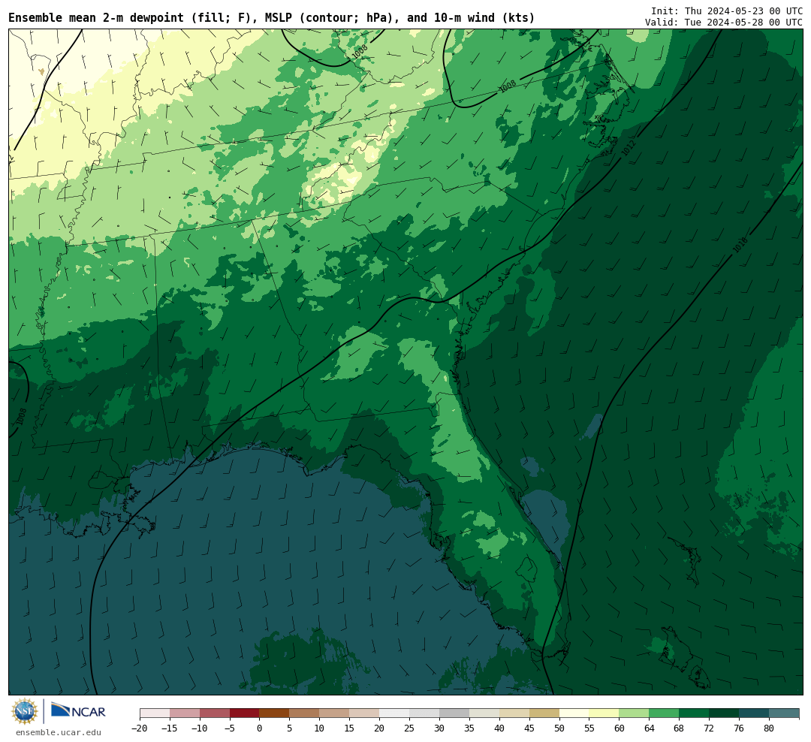Pick the colorbar swatch between -15 and -10

click(185, 713)
